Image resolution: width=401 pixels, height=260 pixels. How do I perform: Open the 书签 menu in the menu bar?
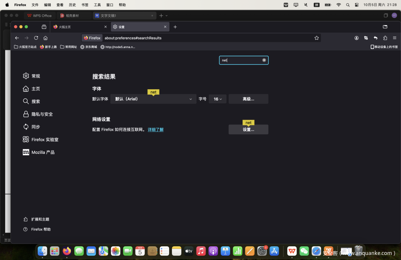pyautogui.click(x=85, y=5)
